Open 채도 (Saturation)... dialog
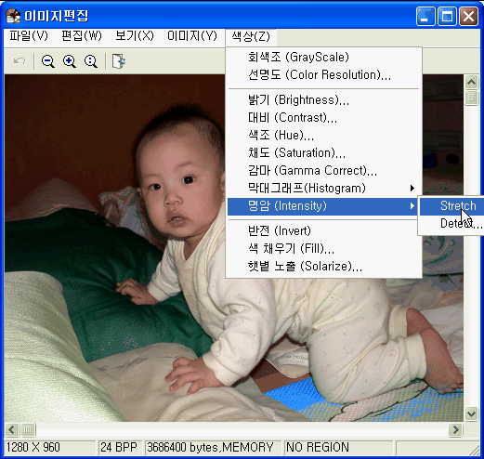The height and width of the screenshot is (459, 484). 324,153
